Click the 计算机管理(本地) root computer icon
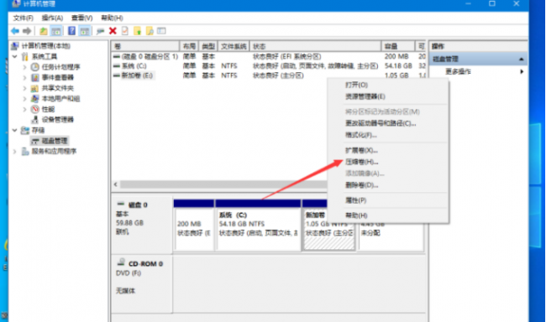 tap(14, 46)
